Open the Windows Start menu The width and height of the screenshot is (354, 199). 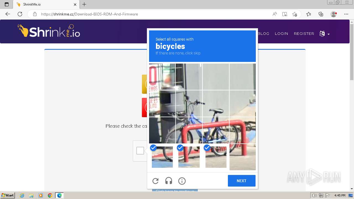[7, 195]
